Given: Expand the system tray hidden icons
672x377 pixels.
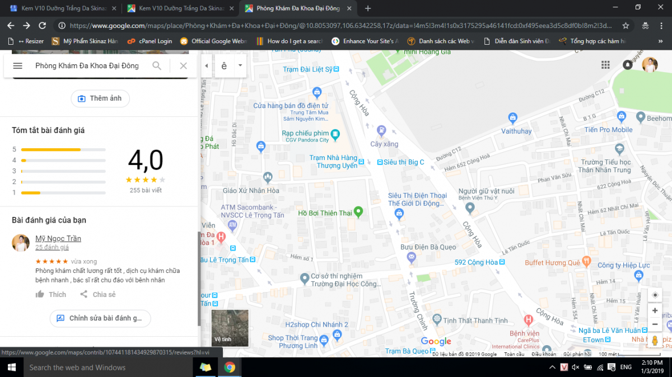Looking at the screenshot, I should (552, 367).
